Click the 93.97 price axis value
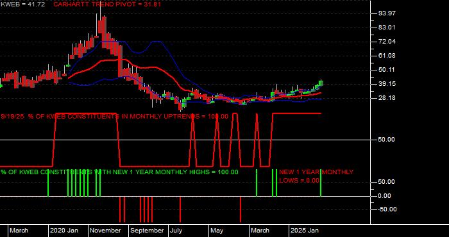 387,13
